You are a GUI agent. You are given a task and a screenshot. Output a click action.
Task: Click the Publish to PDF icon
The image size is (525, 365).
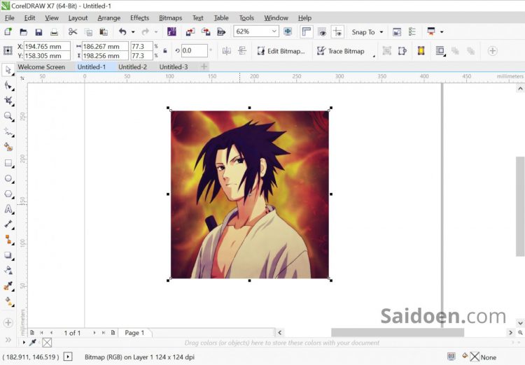[221, 31]
